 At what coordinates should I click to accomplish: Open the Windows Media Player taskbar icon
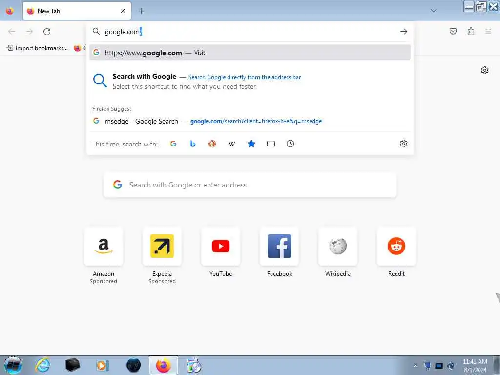[x=102, y=365]
